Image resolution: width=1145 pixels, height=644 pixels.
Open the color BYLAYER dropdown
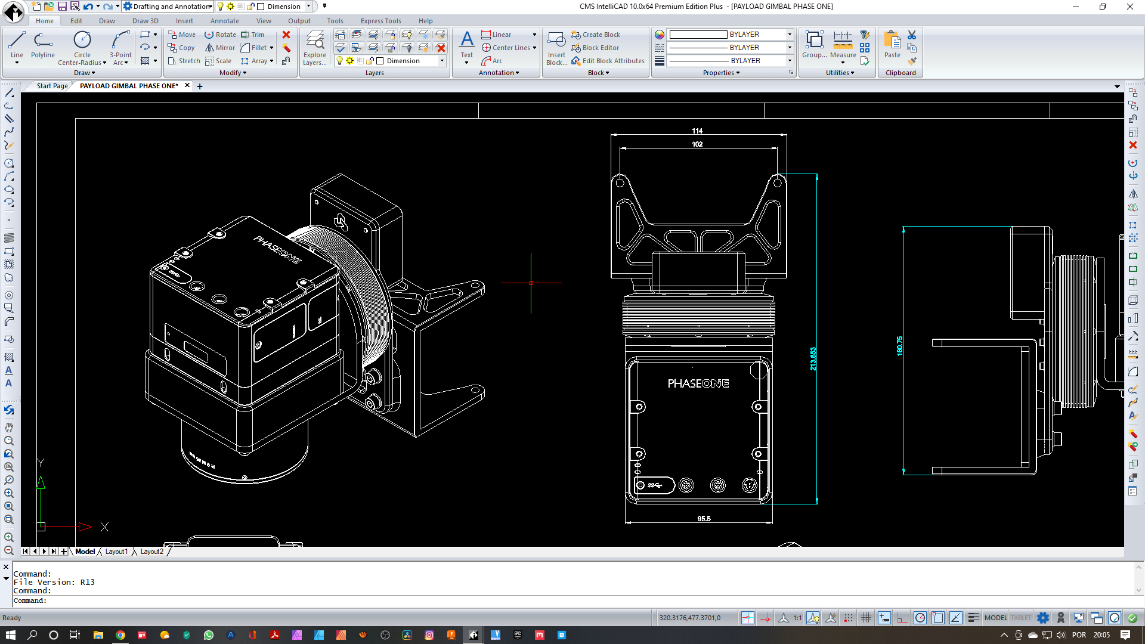[790, 35]
